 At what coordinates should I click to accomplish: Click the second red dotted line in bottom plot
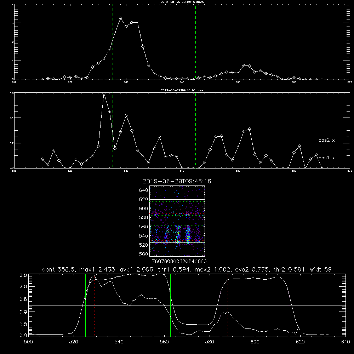228,305
